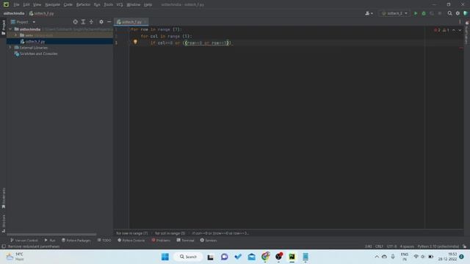The height and width of the screenshot is (264, 470).
Task: Click the yellow lightbulb quick-fix icon
Action: point(135,42)
